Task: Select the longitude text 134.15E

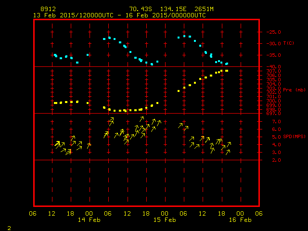Action: click(x=173, y=9)
